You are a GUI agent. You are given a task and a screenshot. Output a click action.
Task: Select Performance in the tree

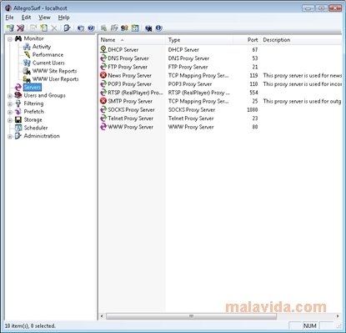tap(48, 54)
